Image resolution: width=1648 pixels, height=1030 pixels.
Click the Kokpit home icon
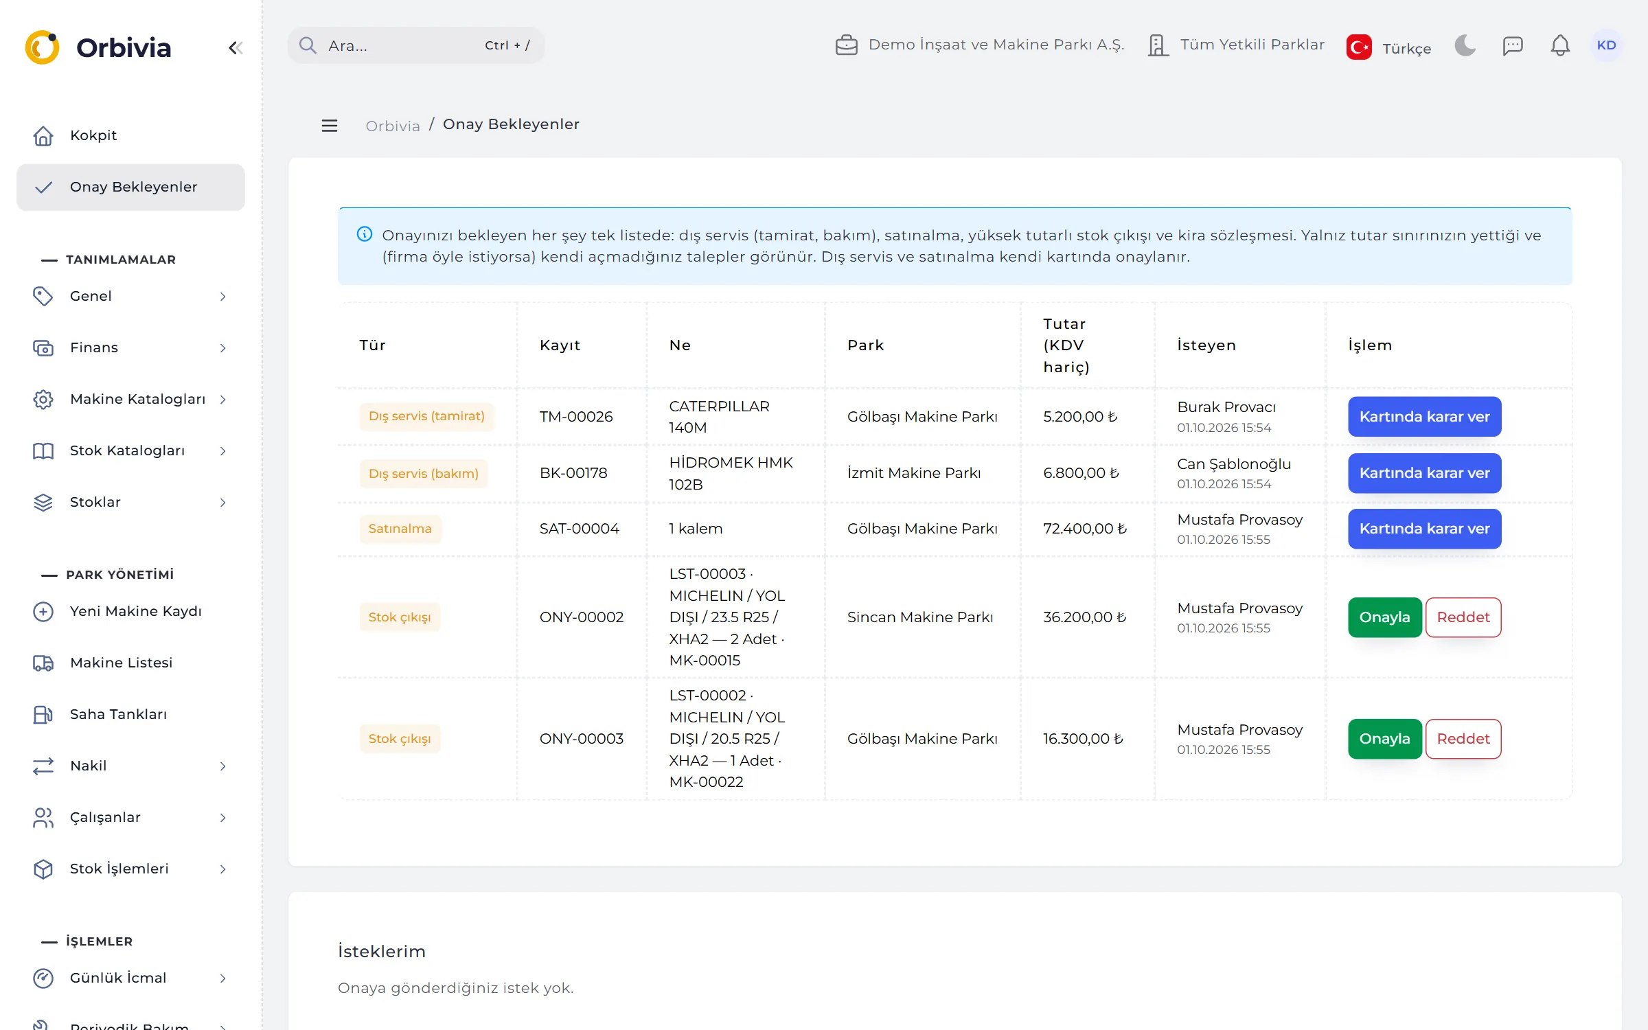point(43,135)
